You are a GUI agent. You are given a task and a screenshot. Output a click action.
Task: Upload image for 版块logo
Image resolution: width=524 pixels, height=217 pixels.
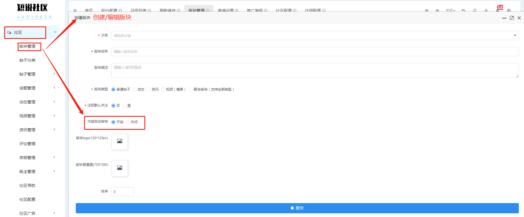tap(120, 142)
